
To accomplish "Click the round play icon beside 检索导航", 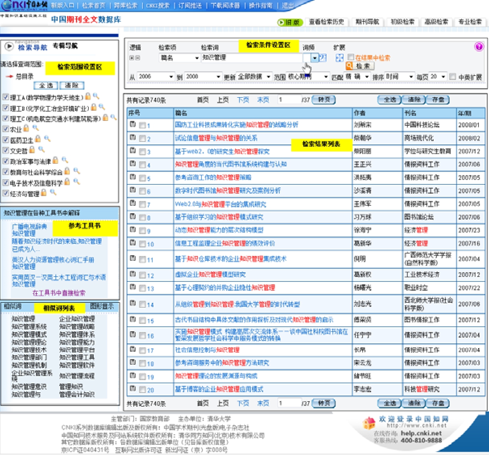I will tap(9, 47).
